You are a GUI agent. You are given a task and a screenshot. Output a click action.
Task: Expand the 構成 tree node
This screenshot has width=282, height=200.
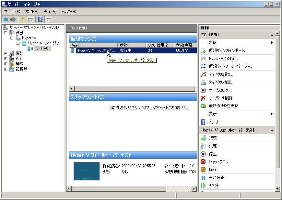click(x=6, y=64)
